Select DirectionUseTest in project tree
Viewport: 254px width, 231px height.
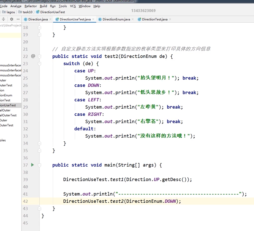(11, 105)
